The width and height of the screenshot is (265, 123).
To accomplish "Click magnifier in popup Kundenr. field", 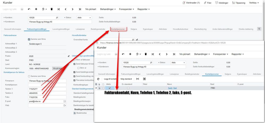I will tap(151, 63).
